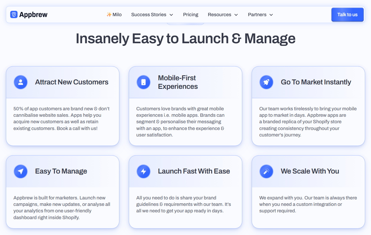The width and height of the screenshot is (371, 235).
Task: Click the magic wand icon for We Scale
Action: click(x=266, y=171)
